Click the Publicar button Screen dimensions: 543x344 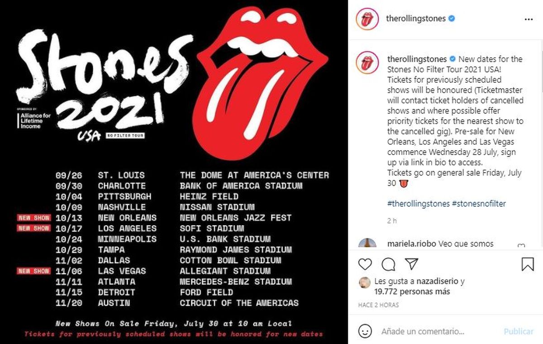click(x=519, y=331)
